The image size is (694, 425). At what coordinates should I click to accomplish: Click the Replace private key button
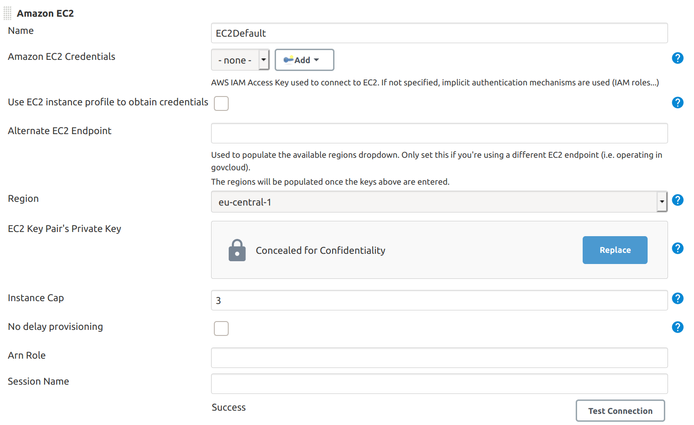point(615,250)
